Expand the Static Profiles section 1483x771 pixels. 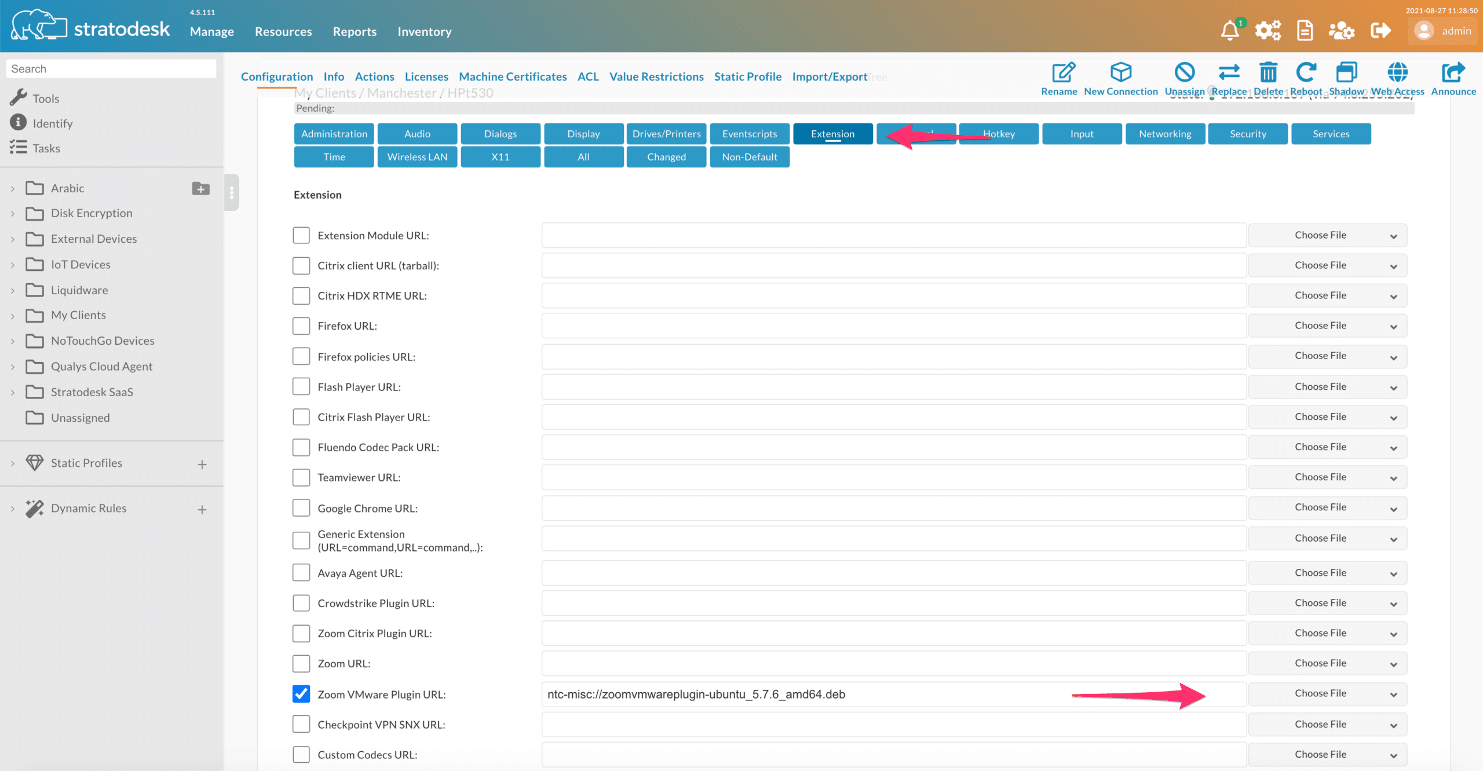[x=13, y=463]
